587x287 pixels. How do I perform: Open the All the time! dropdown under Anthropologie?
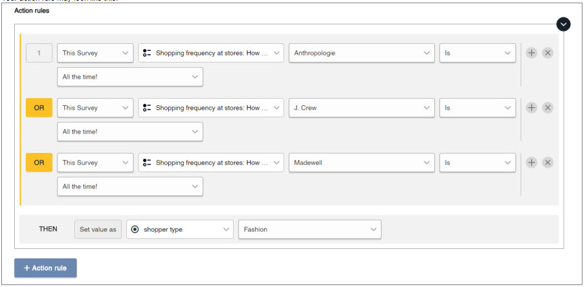[x=130, y=77]
